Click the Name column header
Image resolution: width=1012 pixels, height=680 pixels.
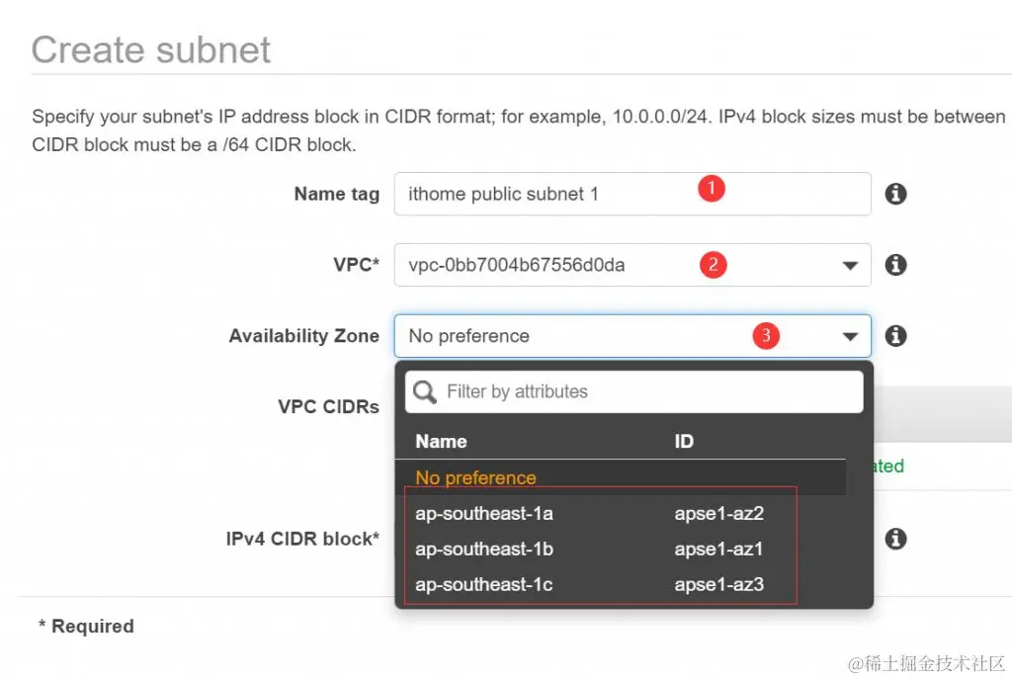pyautogui.click(x=441, y=441)
